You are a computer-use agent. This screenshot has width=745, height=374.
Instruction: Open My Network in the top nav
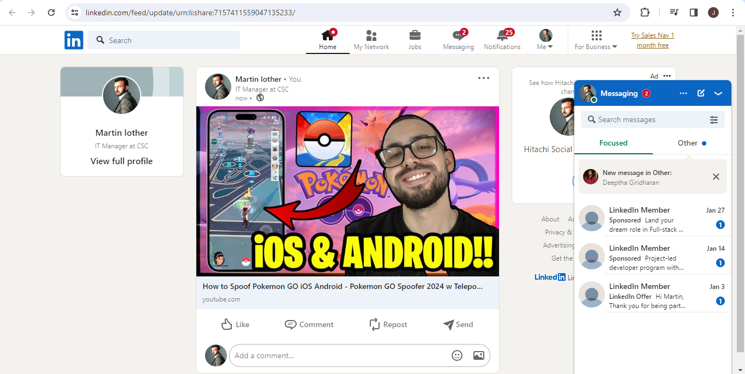click(x=371, y=40)
